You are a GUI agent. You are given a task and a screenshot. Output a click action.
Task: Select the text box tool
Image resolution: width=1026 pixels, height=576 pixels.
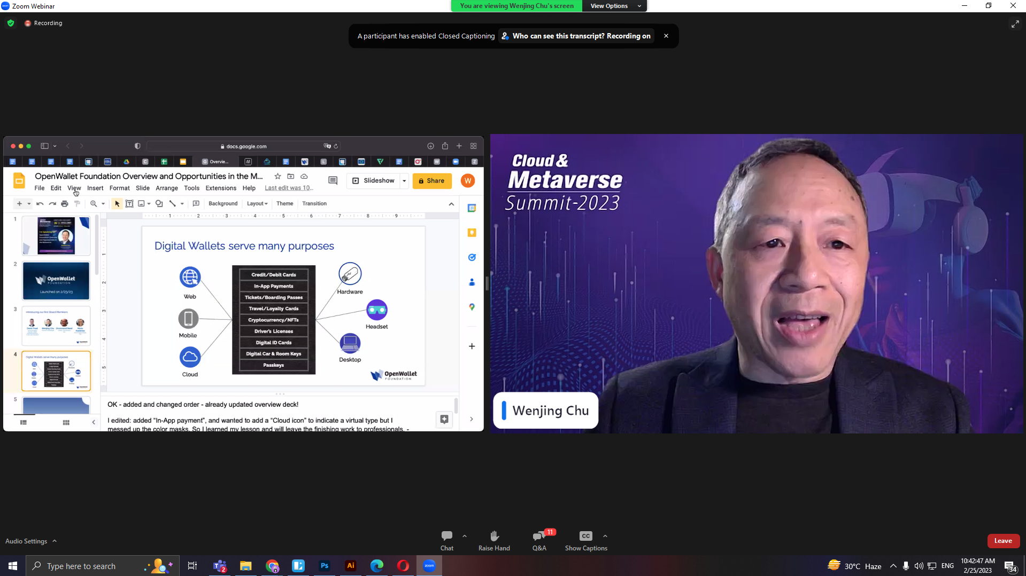click(129, 204)
